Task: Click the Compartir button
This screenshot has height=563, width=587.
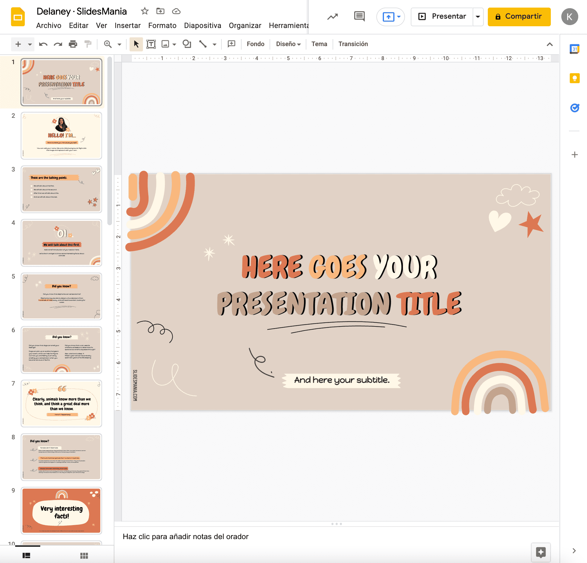Action: [x=519, y=16]
